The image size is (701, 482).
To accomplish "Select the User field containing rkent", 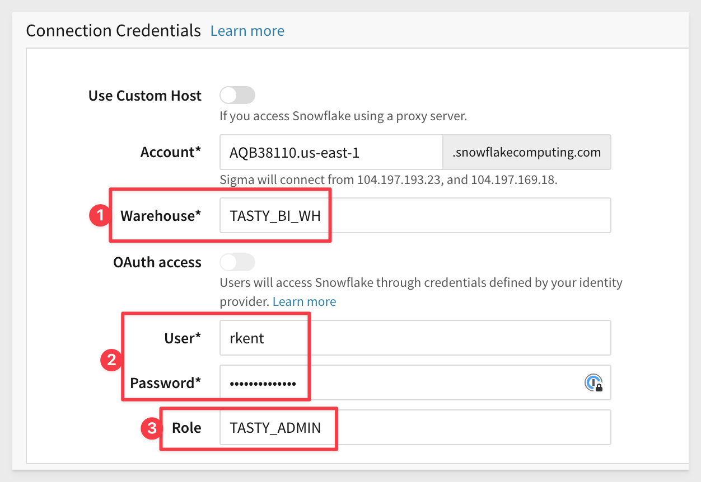I will [414, 338].
